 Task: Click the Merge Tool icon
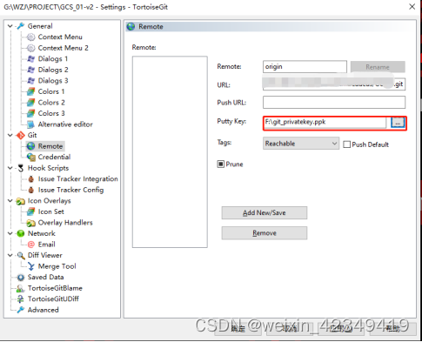[31, 266]
